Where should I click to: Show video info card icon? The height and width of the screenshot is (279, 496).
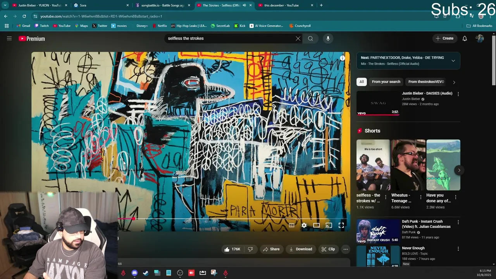point(342,58)
